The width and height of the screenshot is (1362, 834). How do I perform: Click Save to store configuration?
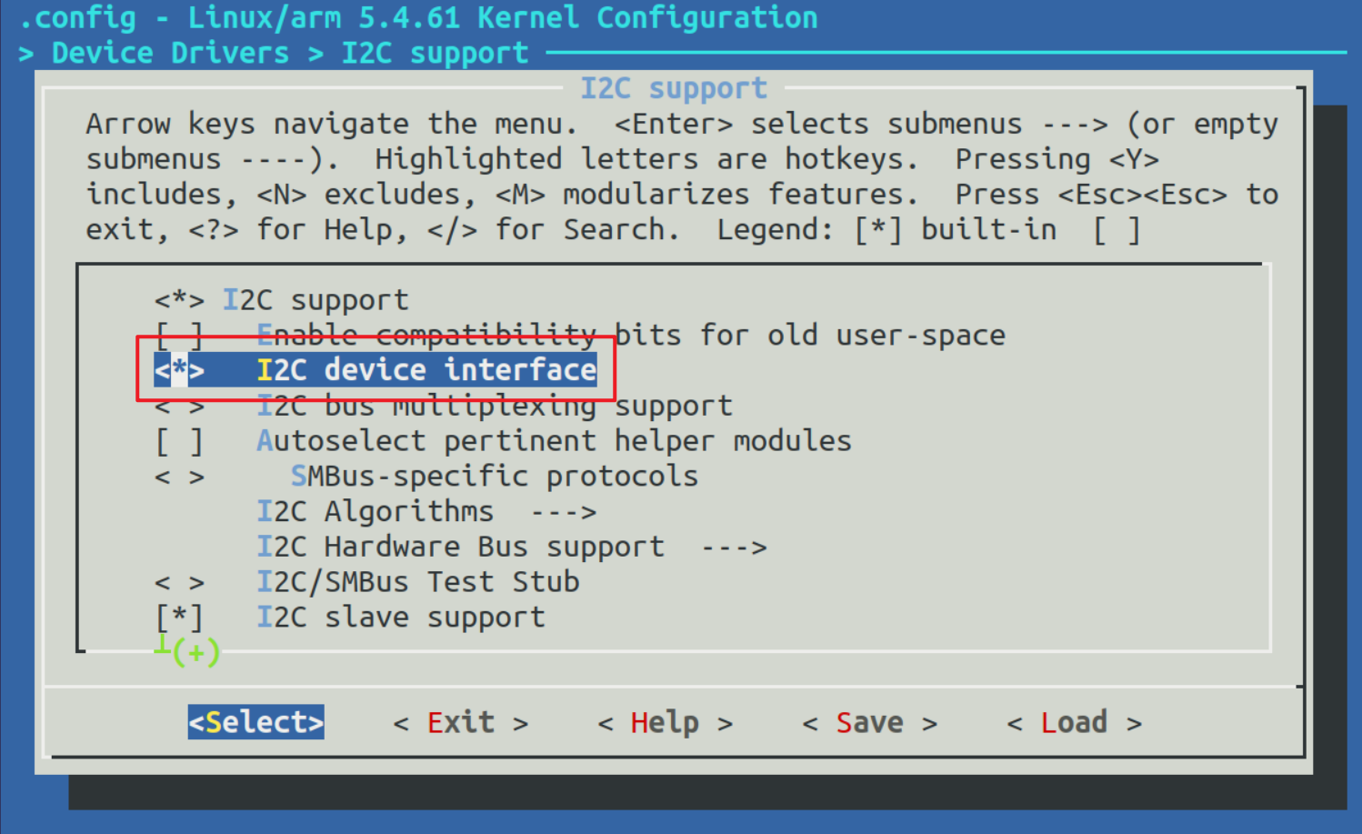point(869,722)
